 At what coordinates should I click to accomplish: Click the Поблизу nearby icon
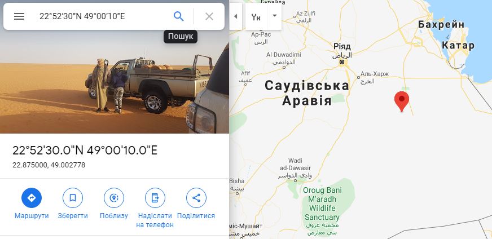(114, 198)
